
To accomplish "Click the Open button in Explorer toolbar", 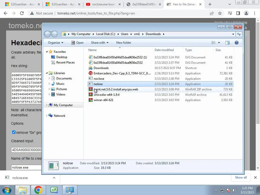I will point(77,43).
